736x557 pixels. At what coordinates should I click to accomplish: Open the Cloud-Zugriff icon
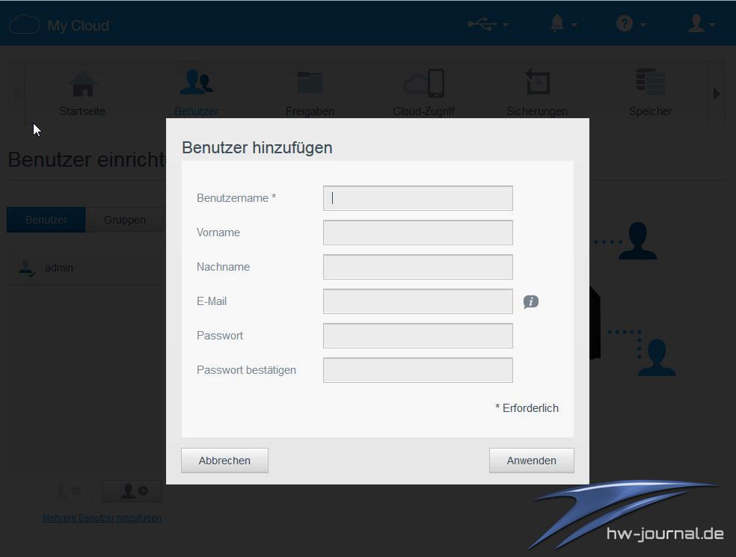[423, 84]
